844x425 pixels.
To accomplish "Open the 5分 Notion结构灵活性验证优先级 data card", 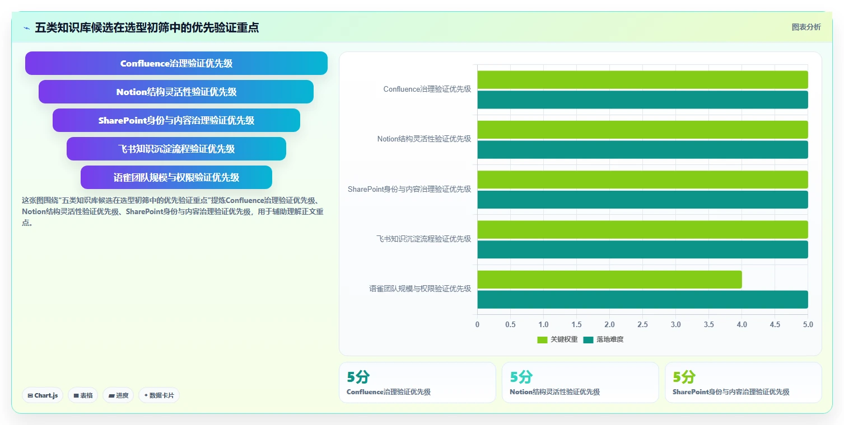I will [580, 382].
